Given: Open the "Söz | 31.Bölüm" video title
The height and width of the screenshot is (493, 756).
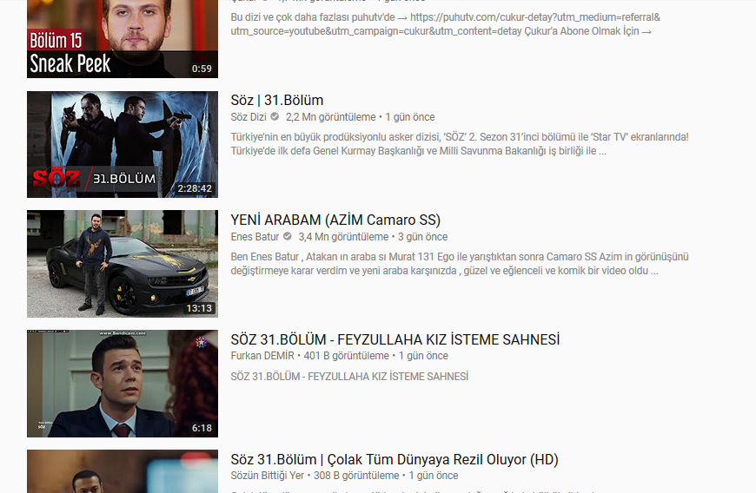Looking at the screenshot, I should [277, 100].
